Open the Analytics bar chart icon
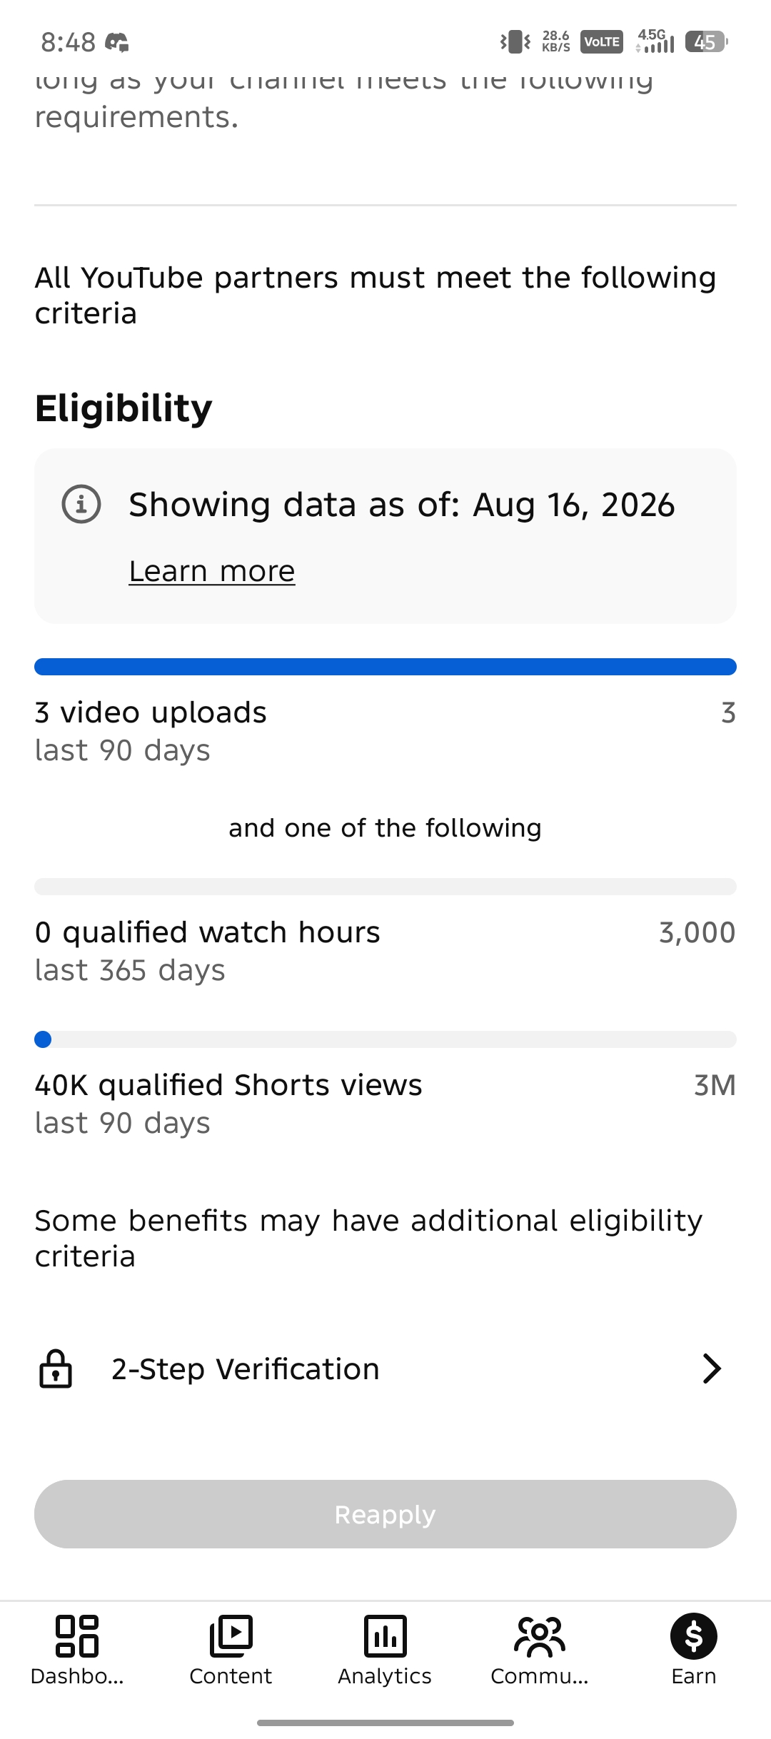 coord(385,1635)
